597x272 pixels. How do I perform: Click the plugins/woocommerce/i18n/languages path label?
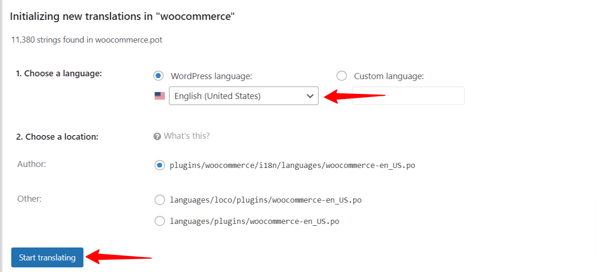292,165
